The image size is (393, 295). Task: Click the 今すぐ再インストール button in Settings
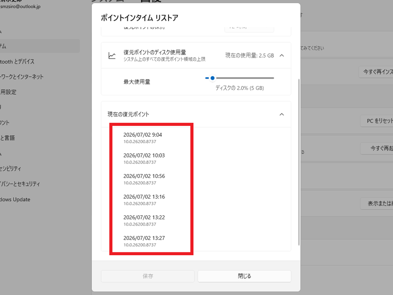click(x=376, y=72)
